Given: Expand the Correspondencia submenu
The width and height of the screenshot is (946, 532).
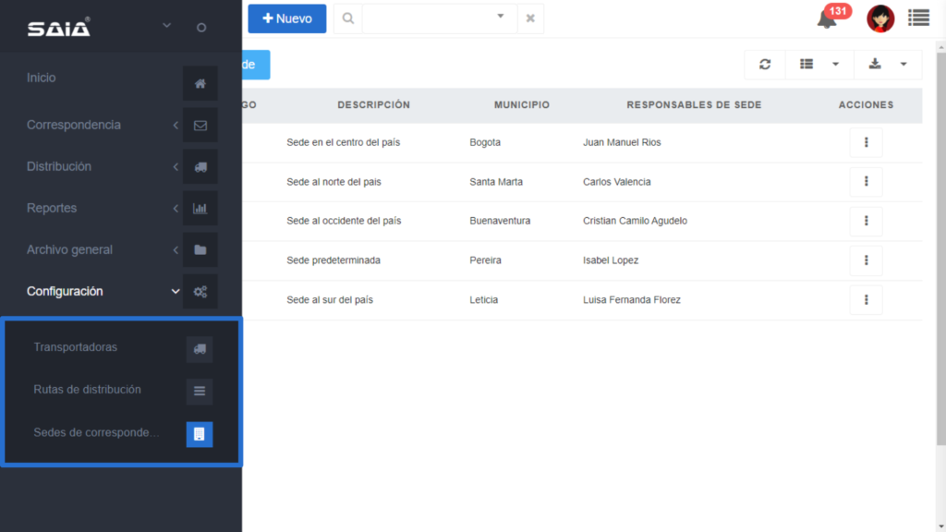Looking at the screenshot, I should click(176, 126).
